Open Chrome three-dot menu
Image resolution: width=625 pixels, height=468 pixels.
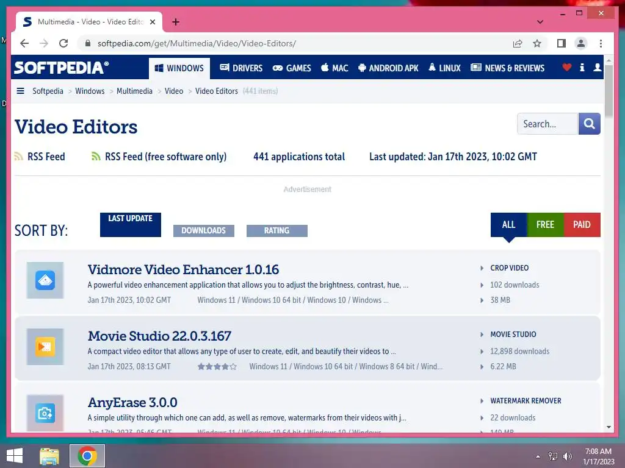[601, 43]
